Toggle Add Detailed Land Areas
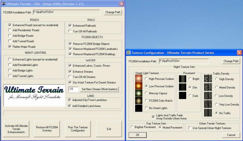Viewport: 243px width, 141px height. pyautogui.click(x=70, y=106)
